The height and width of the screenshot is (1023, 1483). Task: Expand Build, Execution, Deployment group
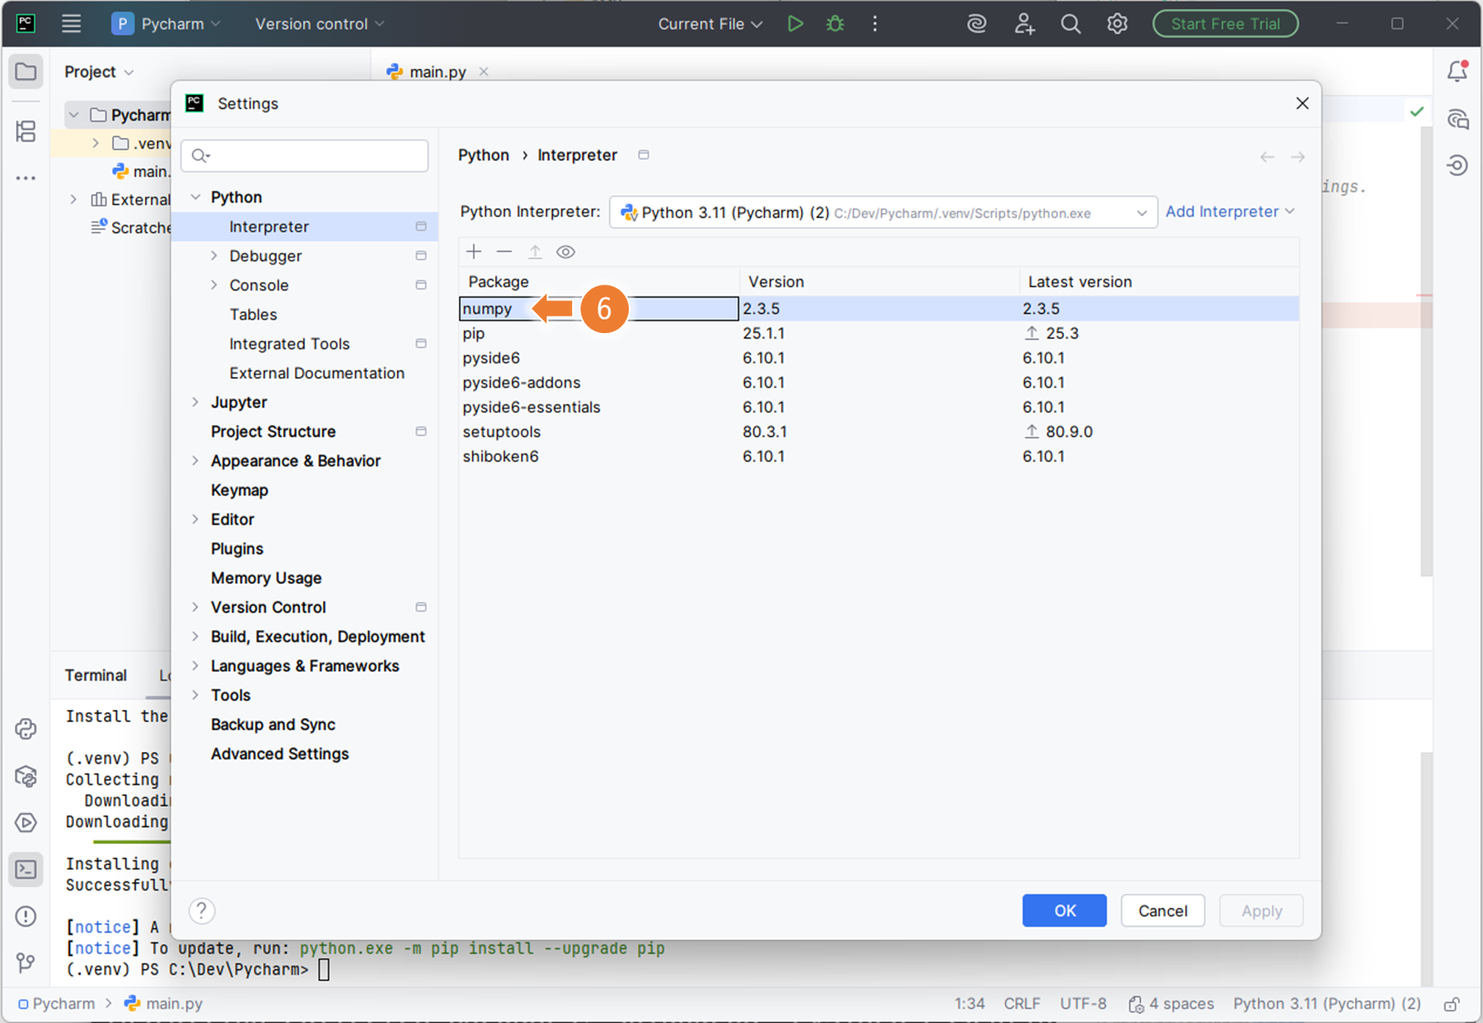tap(195, 637)
